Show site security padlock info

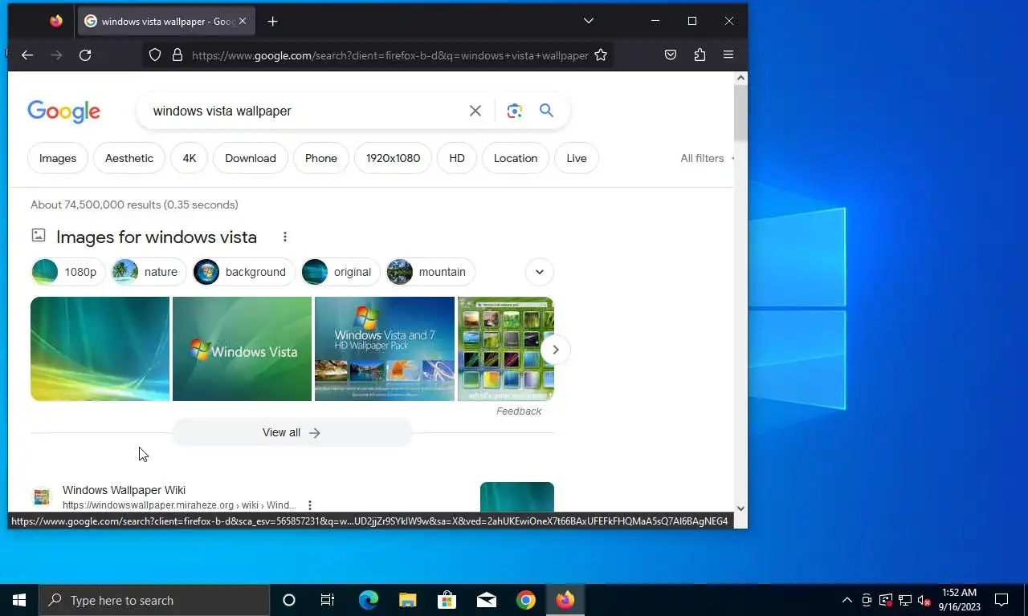[x=177, y=55]
